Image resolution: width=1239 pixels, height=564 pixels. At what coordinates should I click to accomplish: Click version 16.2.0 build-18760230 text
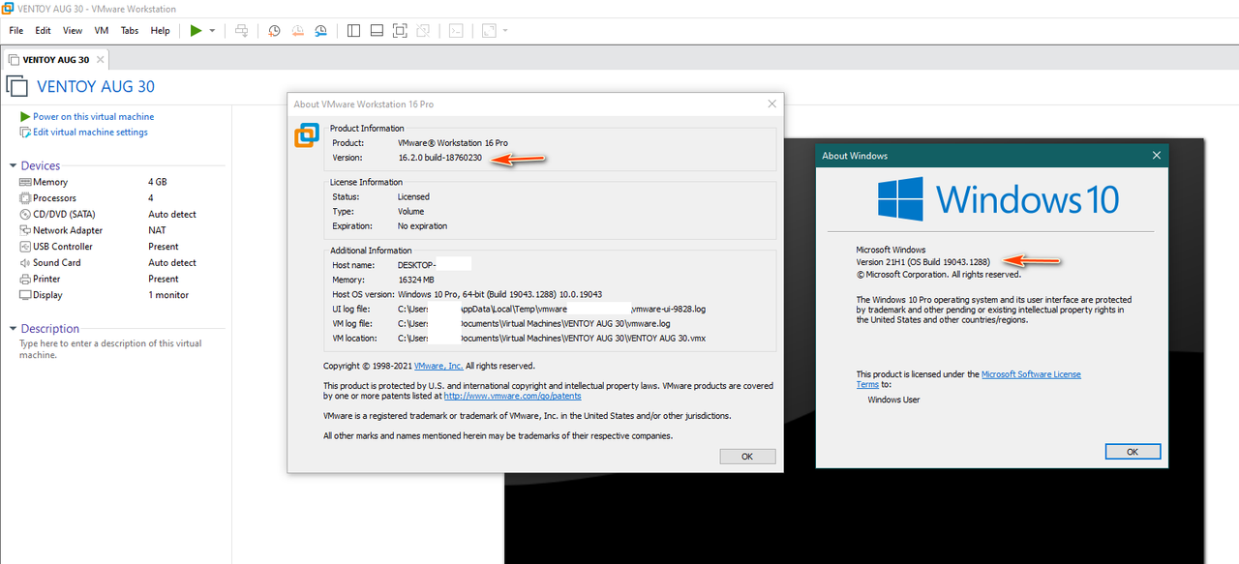440,158
